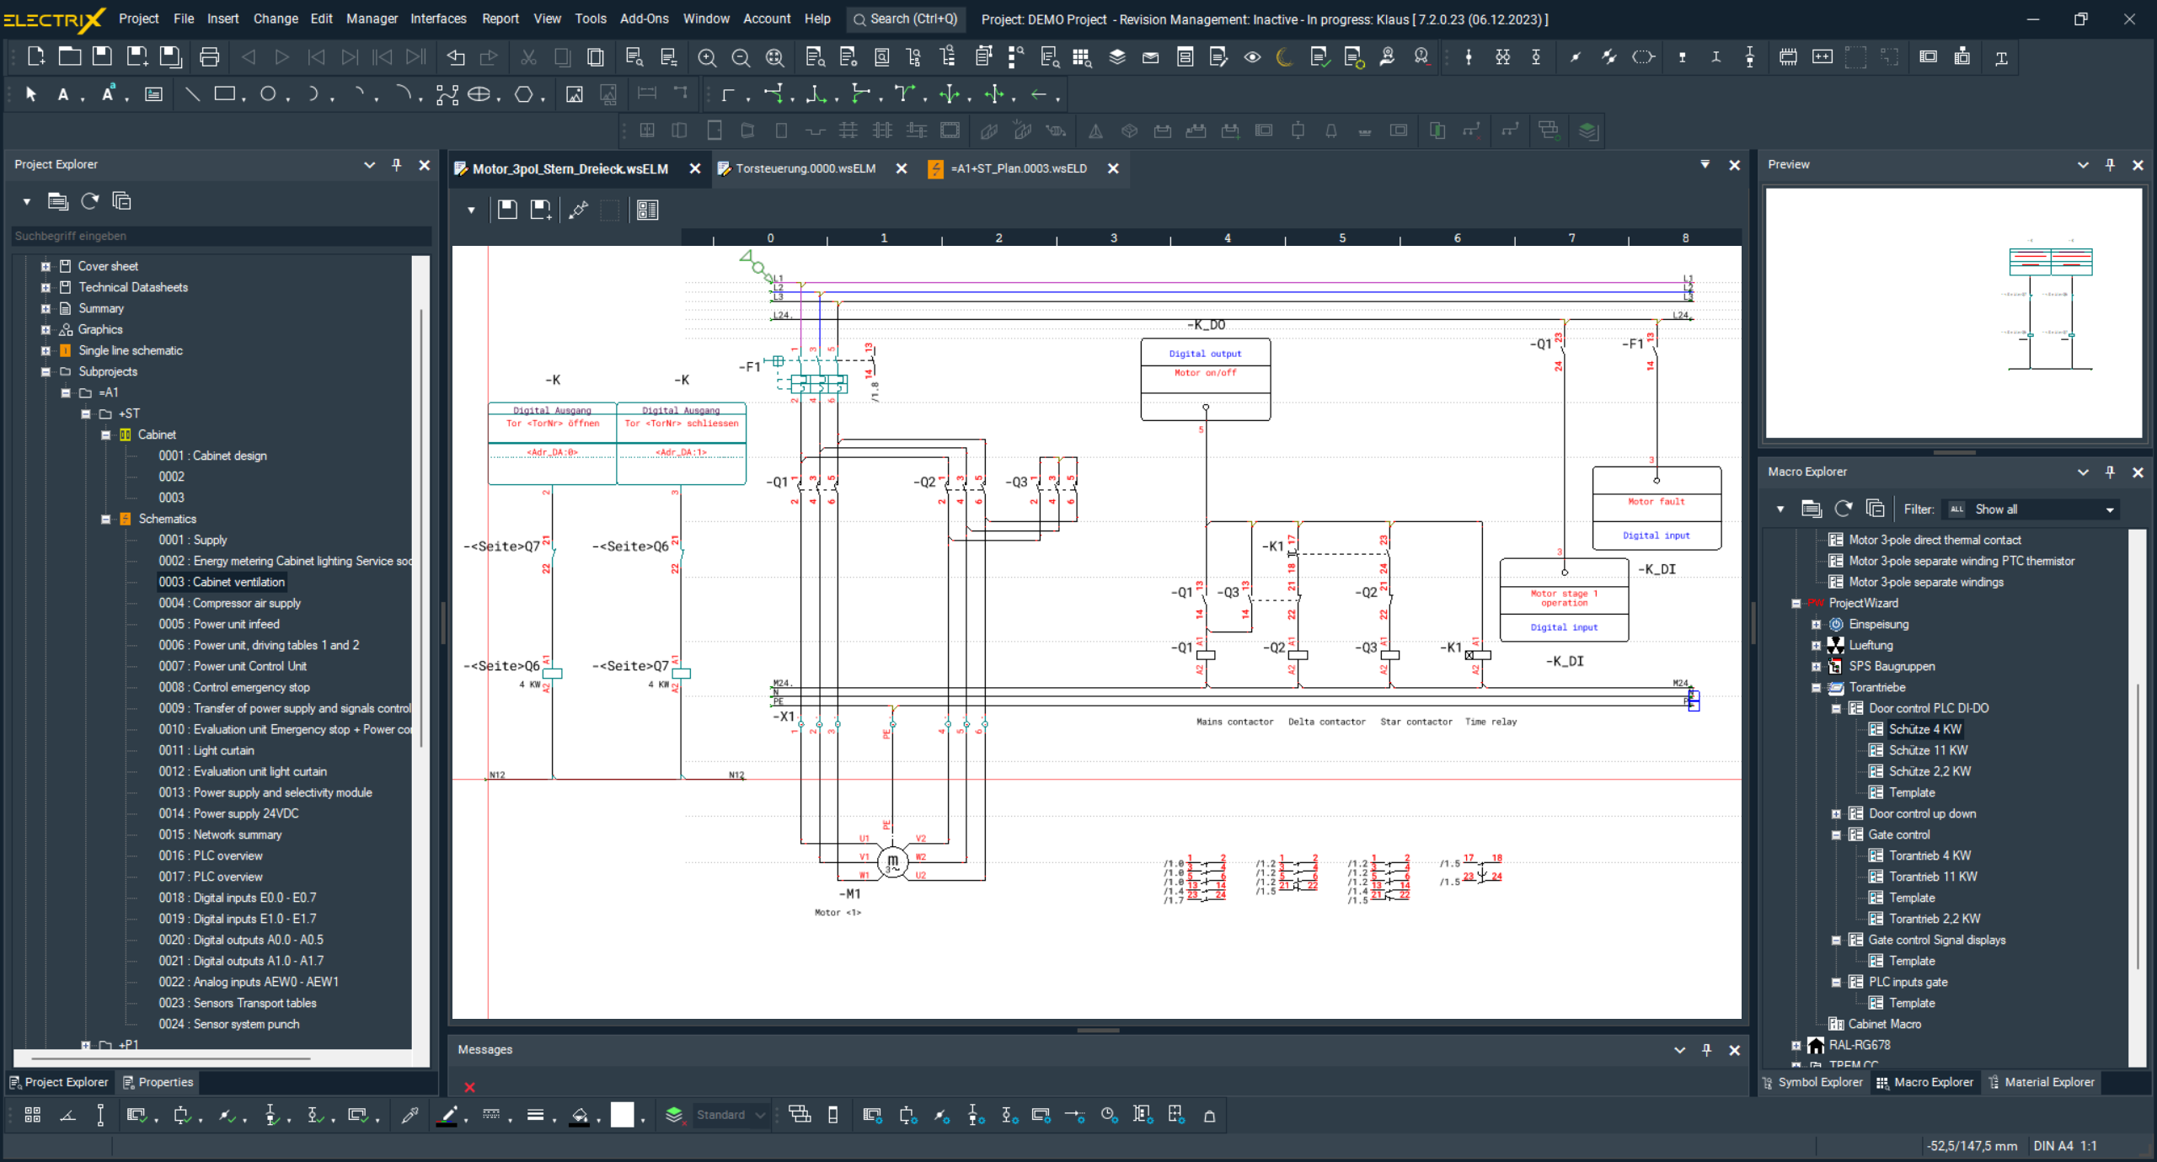
Task: Click the insert image icon
Action: pos(575,94)
